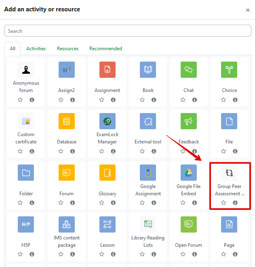The height and width of the screenshot is (267, 255).
Task: Toggle favourite star for Forum
Action: [61, 203]
